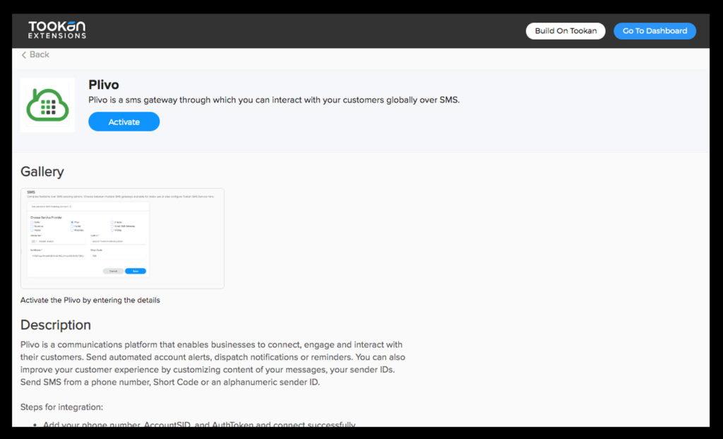Click the Plivo sms gateway tagline text
The width and height of the screenshot is (723, 439).
click(274, 100)
